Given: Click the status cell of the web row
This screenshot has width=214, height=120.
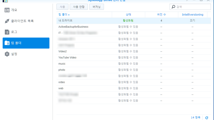Looking at the screenshot, I should click(x=128, y=89).
